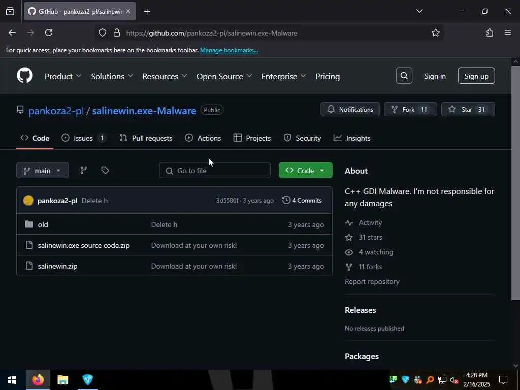Click the GitHub octocat logo

[x=24, y=76]
